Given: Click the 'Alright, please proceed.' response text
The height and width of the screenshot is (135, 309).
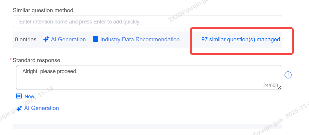Looking at the screenshot, I should (50, 71).
